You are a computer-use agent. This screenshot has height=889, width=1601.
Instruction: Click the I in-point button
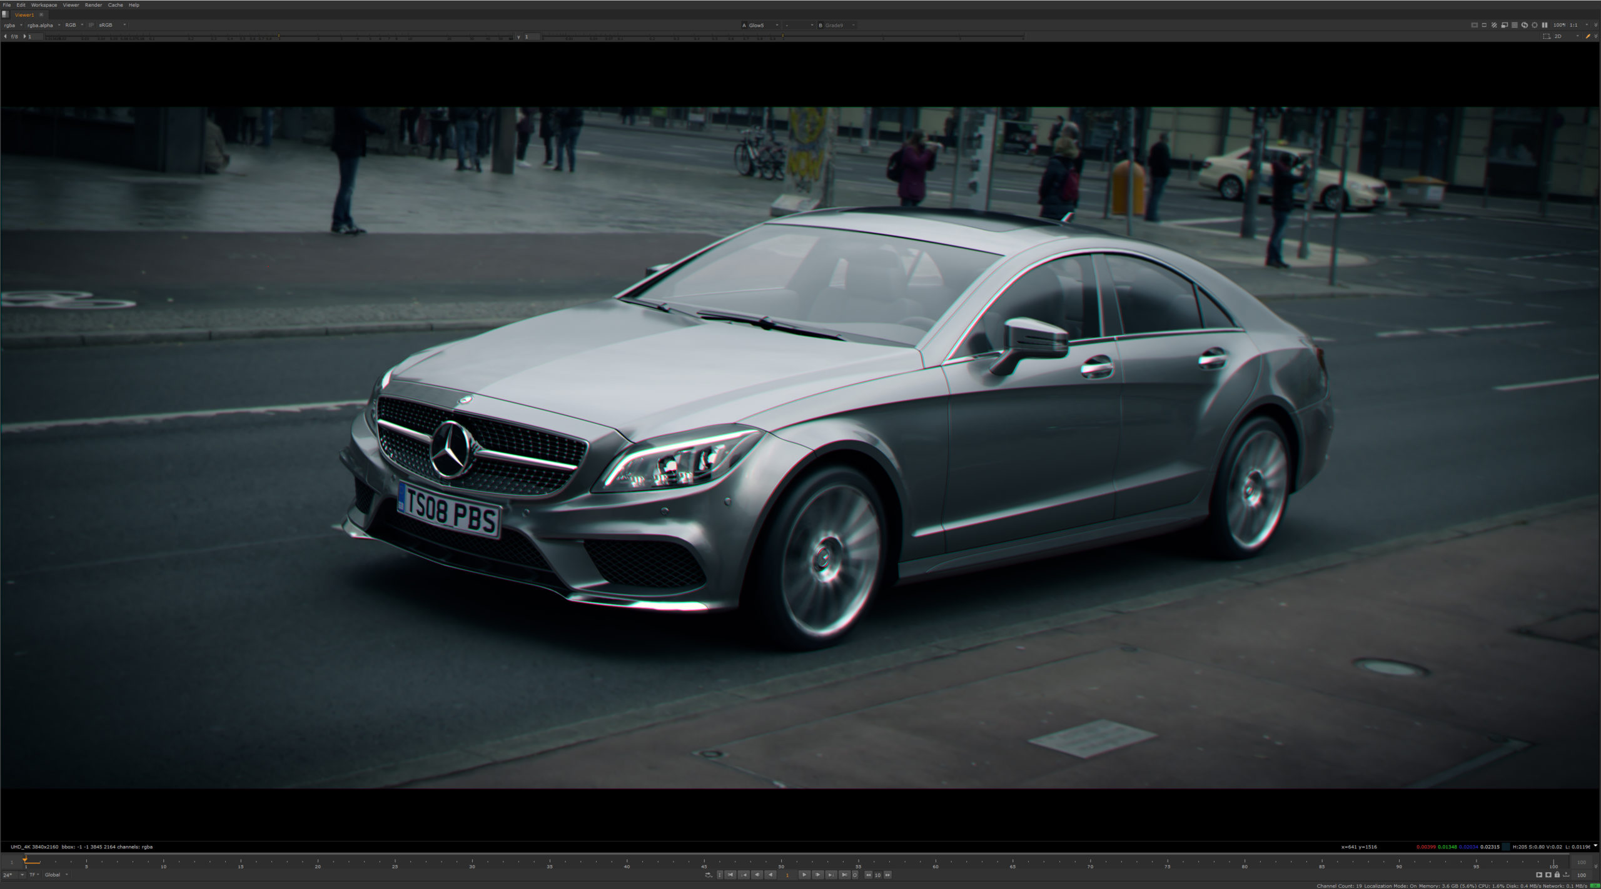[x=720, y=875]
